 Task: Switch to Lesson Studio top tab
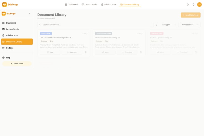(89, 5)
